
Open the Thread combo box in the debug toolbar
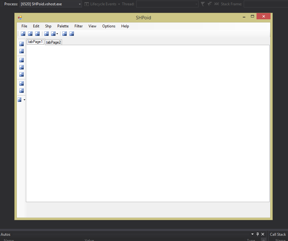click(x=167, y=4)
